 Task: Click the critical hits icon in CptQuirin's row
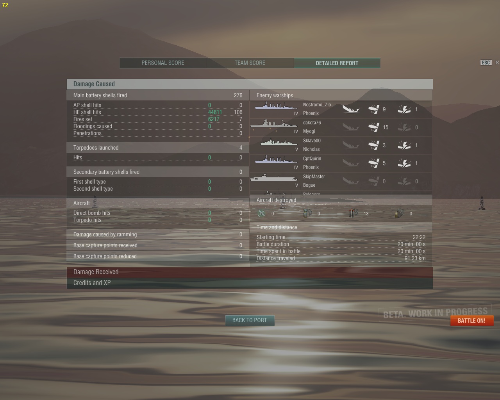(x=404, y=163)
